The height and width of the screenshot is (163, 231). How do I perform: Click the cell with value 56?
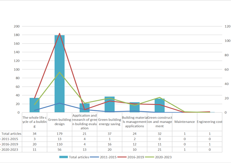pyautogui.click(x=59, y=150)
